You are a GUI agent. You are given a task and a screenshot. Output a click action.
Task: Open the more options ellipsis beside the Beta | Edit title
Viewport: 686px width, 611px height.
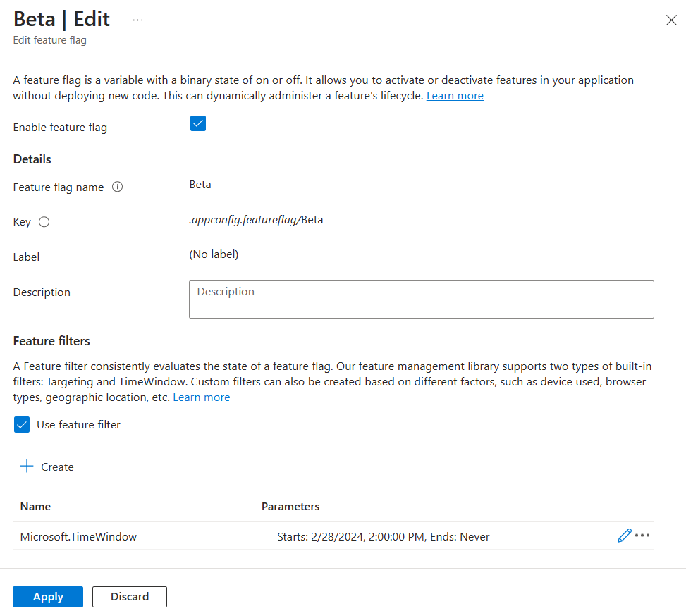point(137,20)
